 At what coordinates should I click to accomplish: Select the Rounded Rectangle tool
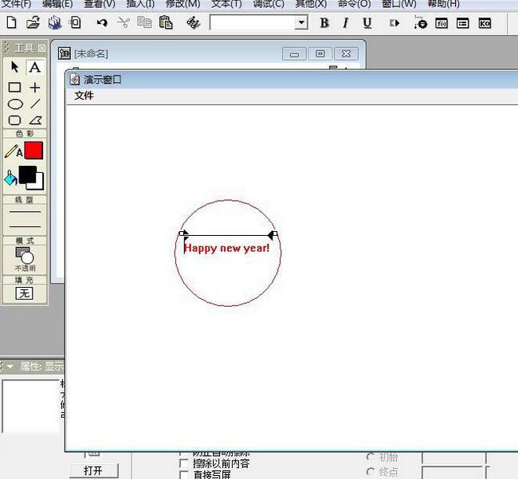pyautogui.click(x=14, y=120)
